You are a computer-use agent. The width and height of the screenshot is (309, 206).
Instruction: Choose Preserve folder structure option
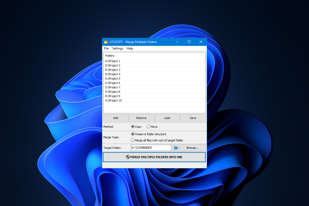pos(132,134)
